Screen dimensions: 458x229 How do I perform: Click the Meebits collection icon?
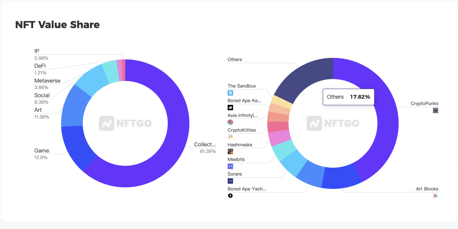[x=230, y=167]
